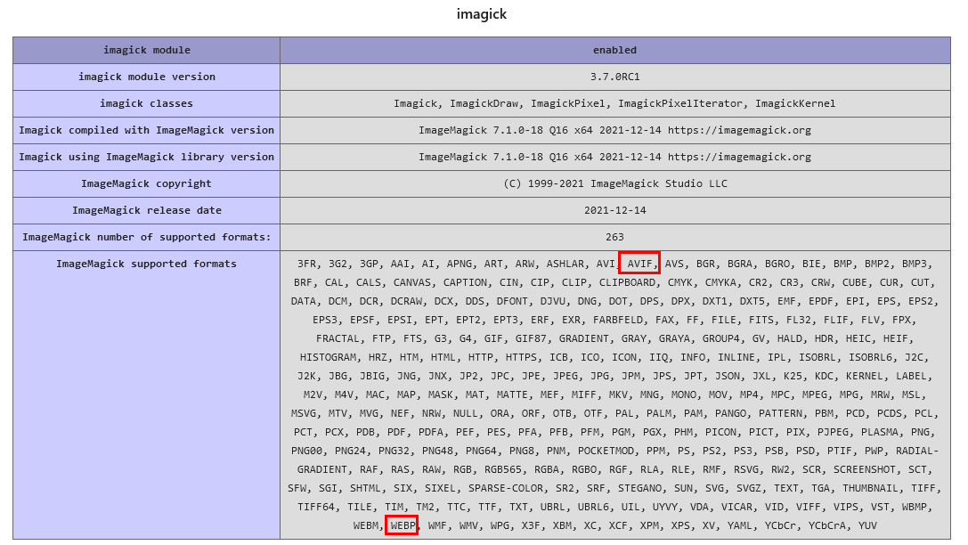The image size is (968, 545).
Task: Click "WEBP" in the formats list
Action: click(x=403, y=526)
